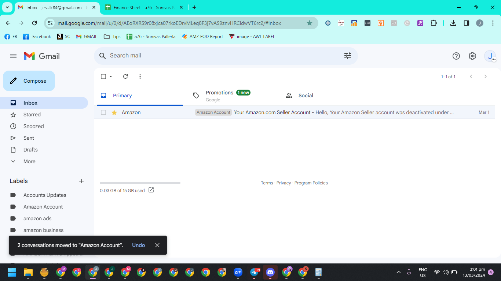Open the toolbar three-dot More menu
The height and width of the screenshot is (281, 501).
[140, 76]
